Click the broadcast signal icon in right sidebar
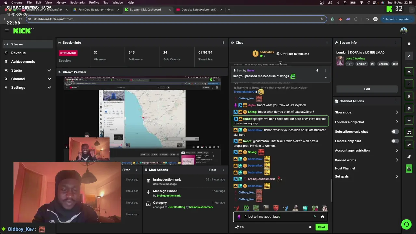Screen dimensions: 416x234 pyautogui.click(x=409, y=120)
